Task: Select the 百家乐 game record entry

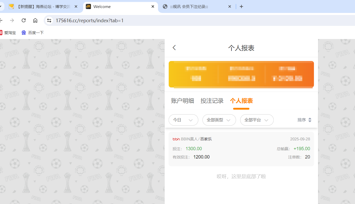Action: pos(241,147)
